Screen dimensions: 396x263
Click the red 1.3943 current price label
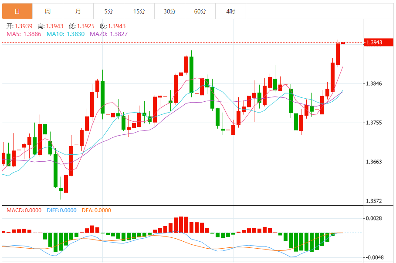coord(378,42)
